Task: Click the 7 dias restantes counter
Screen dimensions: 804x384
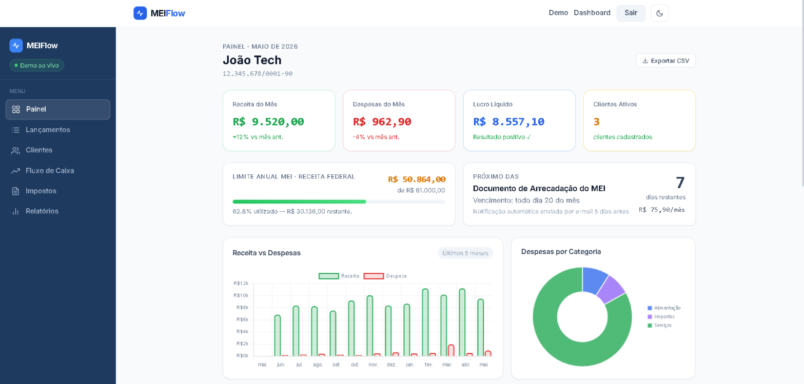Action: point(680,183)
